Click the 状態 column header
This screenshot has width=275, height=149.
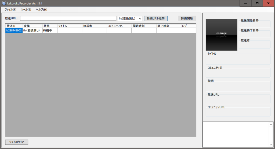50,26
